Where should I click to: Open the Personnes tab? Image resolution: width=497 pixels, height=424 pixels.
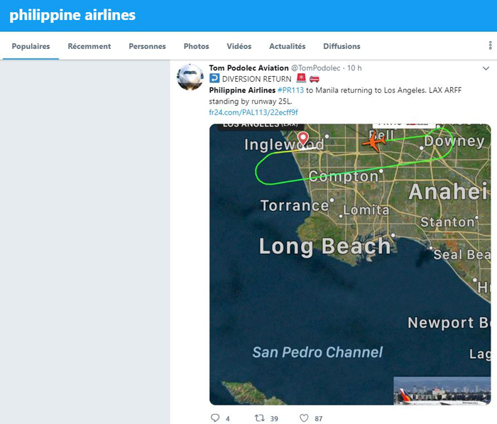pos(147,46)
